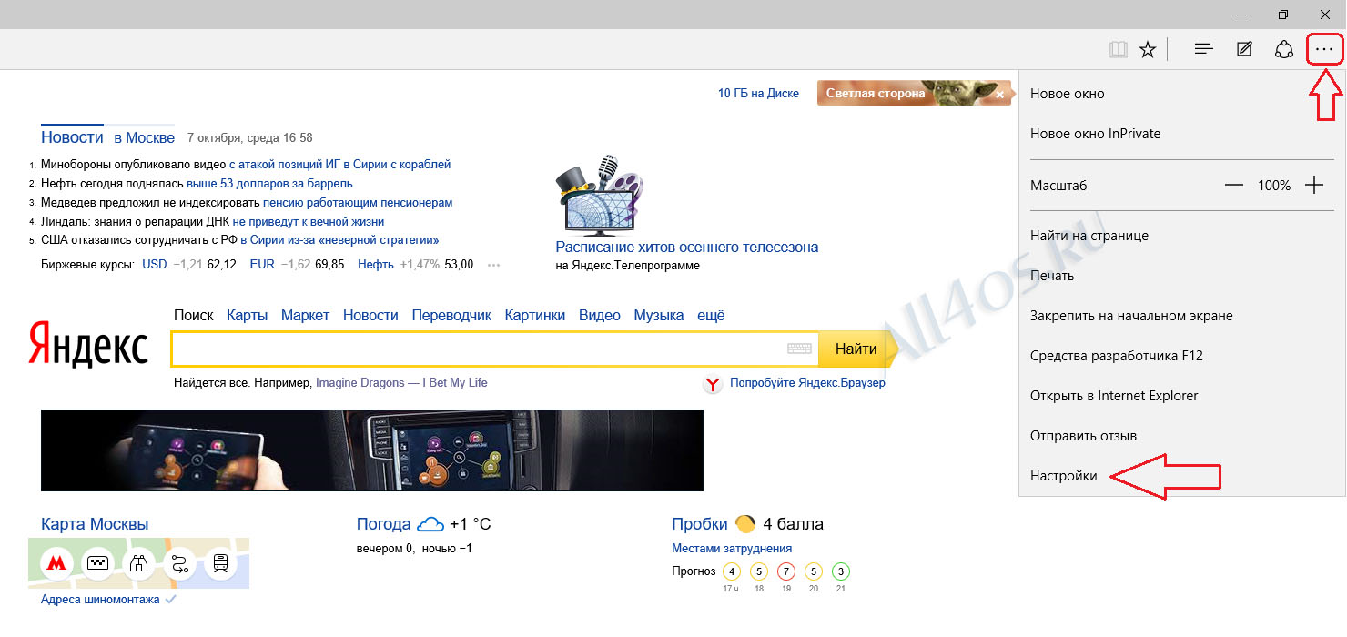Open Маркет service link
This screenshot has height=637, width=1347.
[x=306, y=316]
